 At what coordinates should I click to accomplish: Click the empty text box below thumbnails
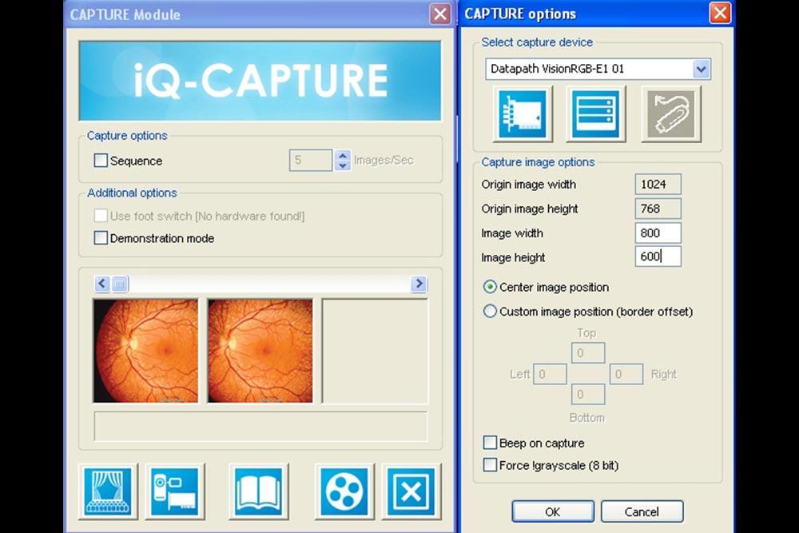point(261,426)
